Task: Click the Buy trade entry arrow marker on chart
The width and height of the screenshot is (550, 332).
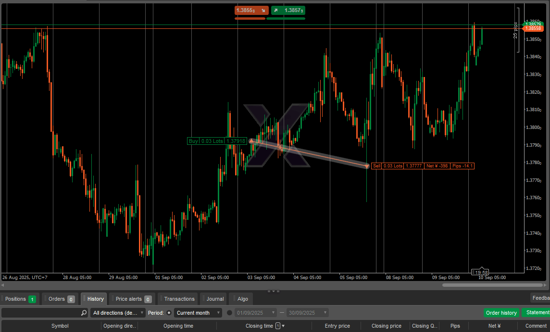Action: [251, 141]
